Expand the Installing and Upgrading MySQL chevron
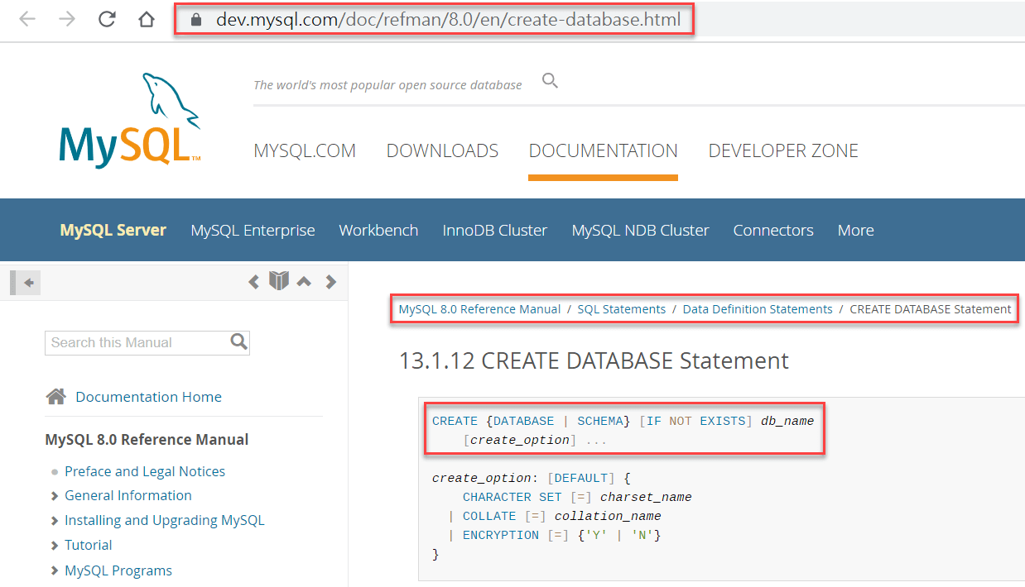The height and width of the screenshot is (587, 1025). pos(55,521)
